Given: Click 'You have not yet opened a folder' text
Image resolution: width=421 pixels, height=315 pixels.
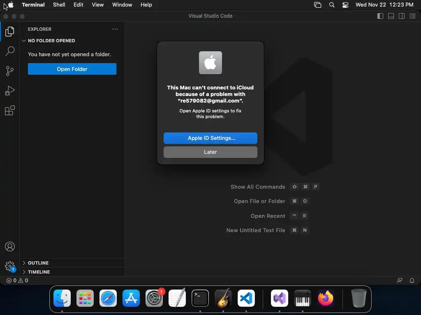Looking at the screenshot, I should point(69,55).
